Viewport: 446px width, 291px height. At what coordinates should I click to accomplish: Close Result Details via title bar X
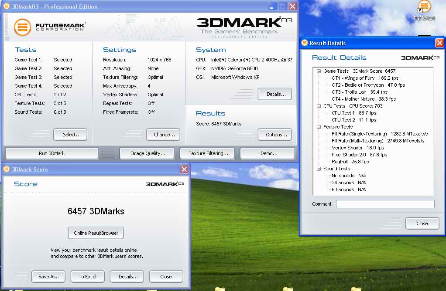[439, 43]
